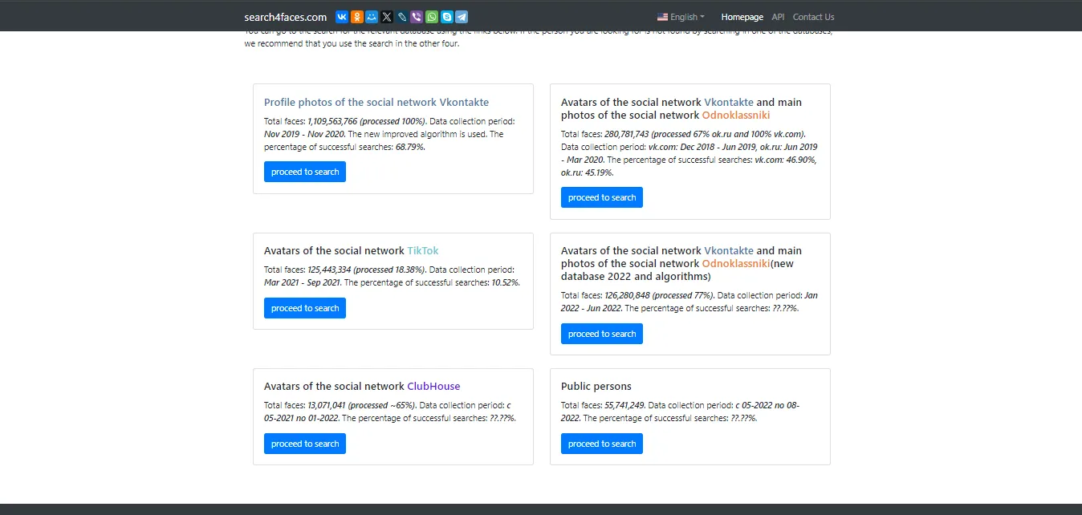Open the Viber icon
The image size is (1082, 515).
416,16
